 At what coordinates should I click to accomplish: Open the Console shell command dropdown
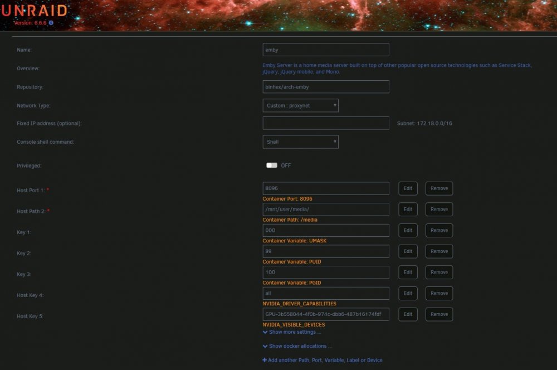(x=301, y=142)
